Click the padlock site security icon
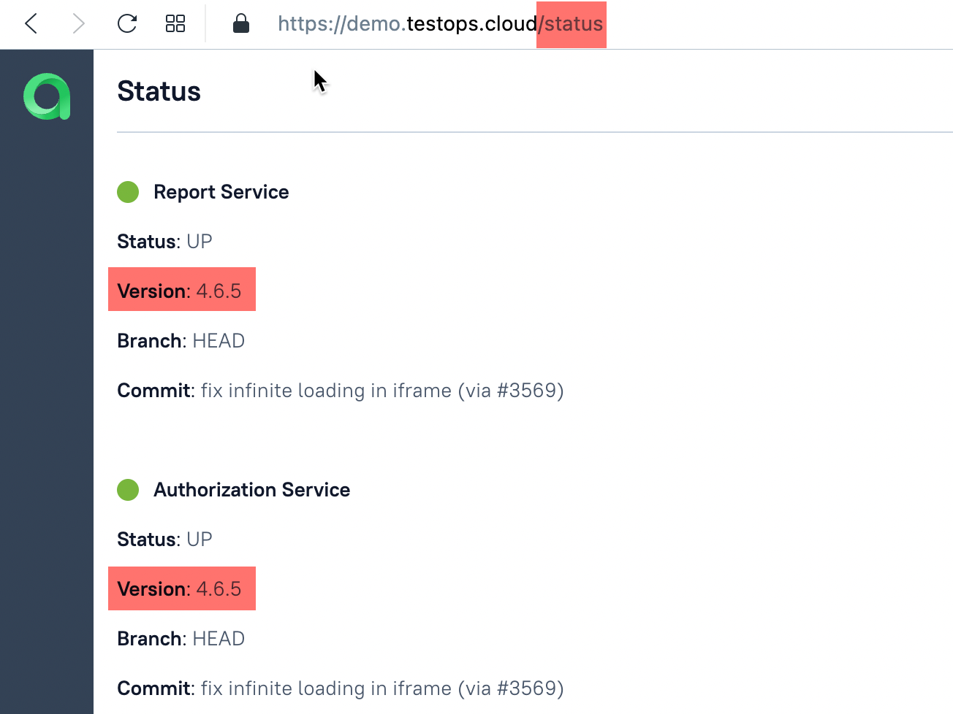This screenshot has height=714, width=953. 240,24
